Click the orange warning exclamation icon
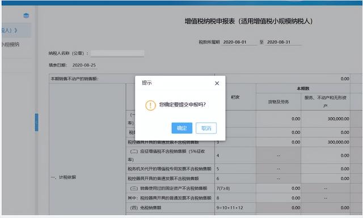The width and height of the screenshot is (363, 218). 150,105
